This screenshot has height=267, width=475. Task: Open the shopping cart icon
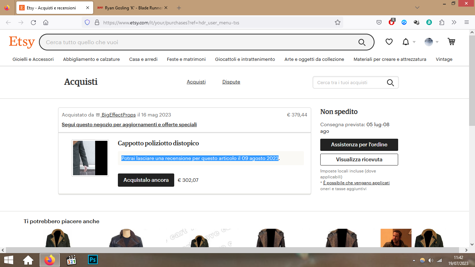451,42
